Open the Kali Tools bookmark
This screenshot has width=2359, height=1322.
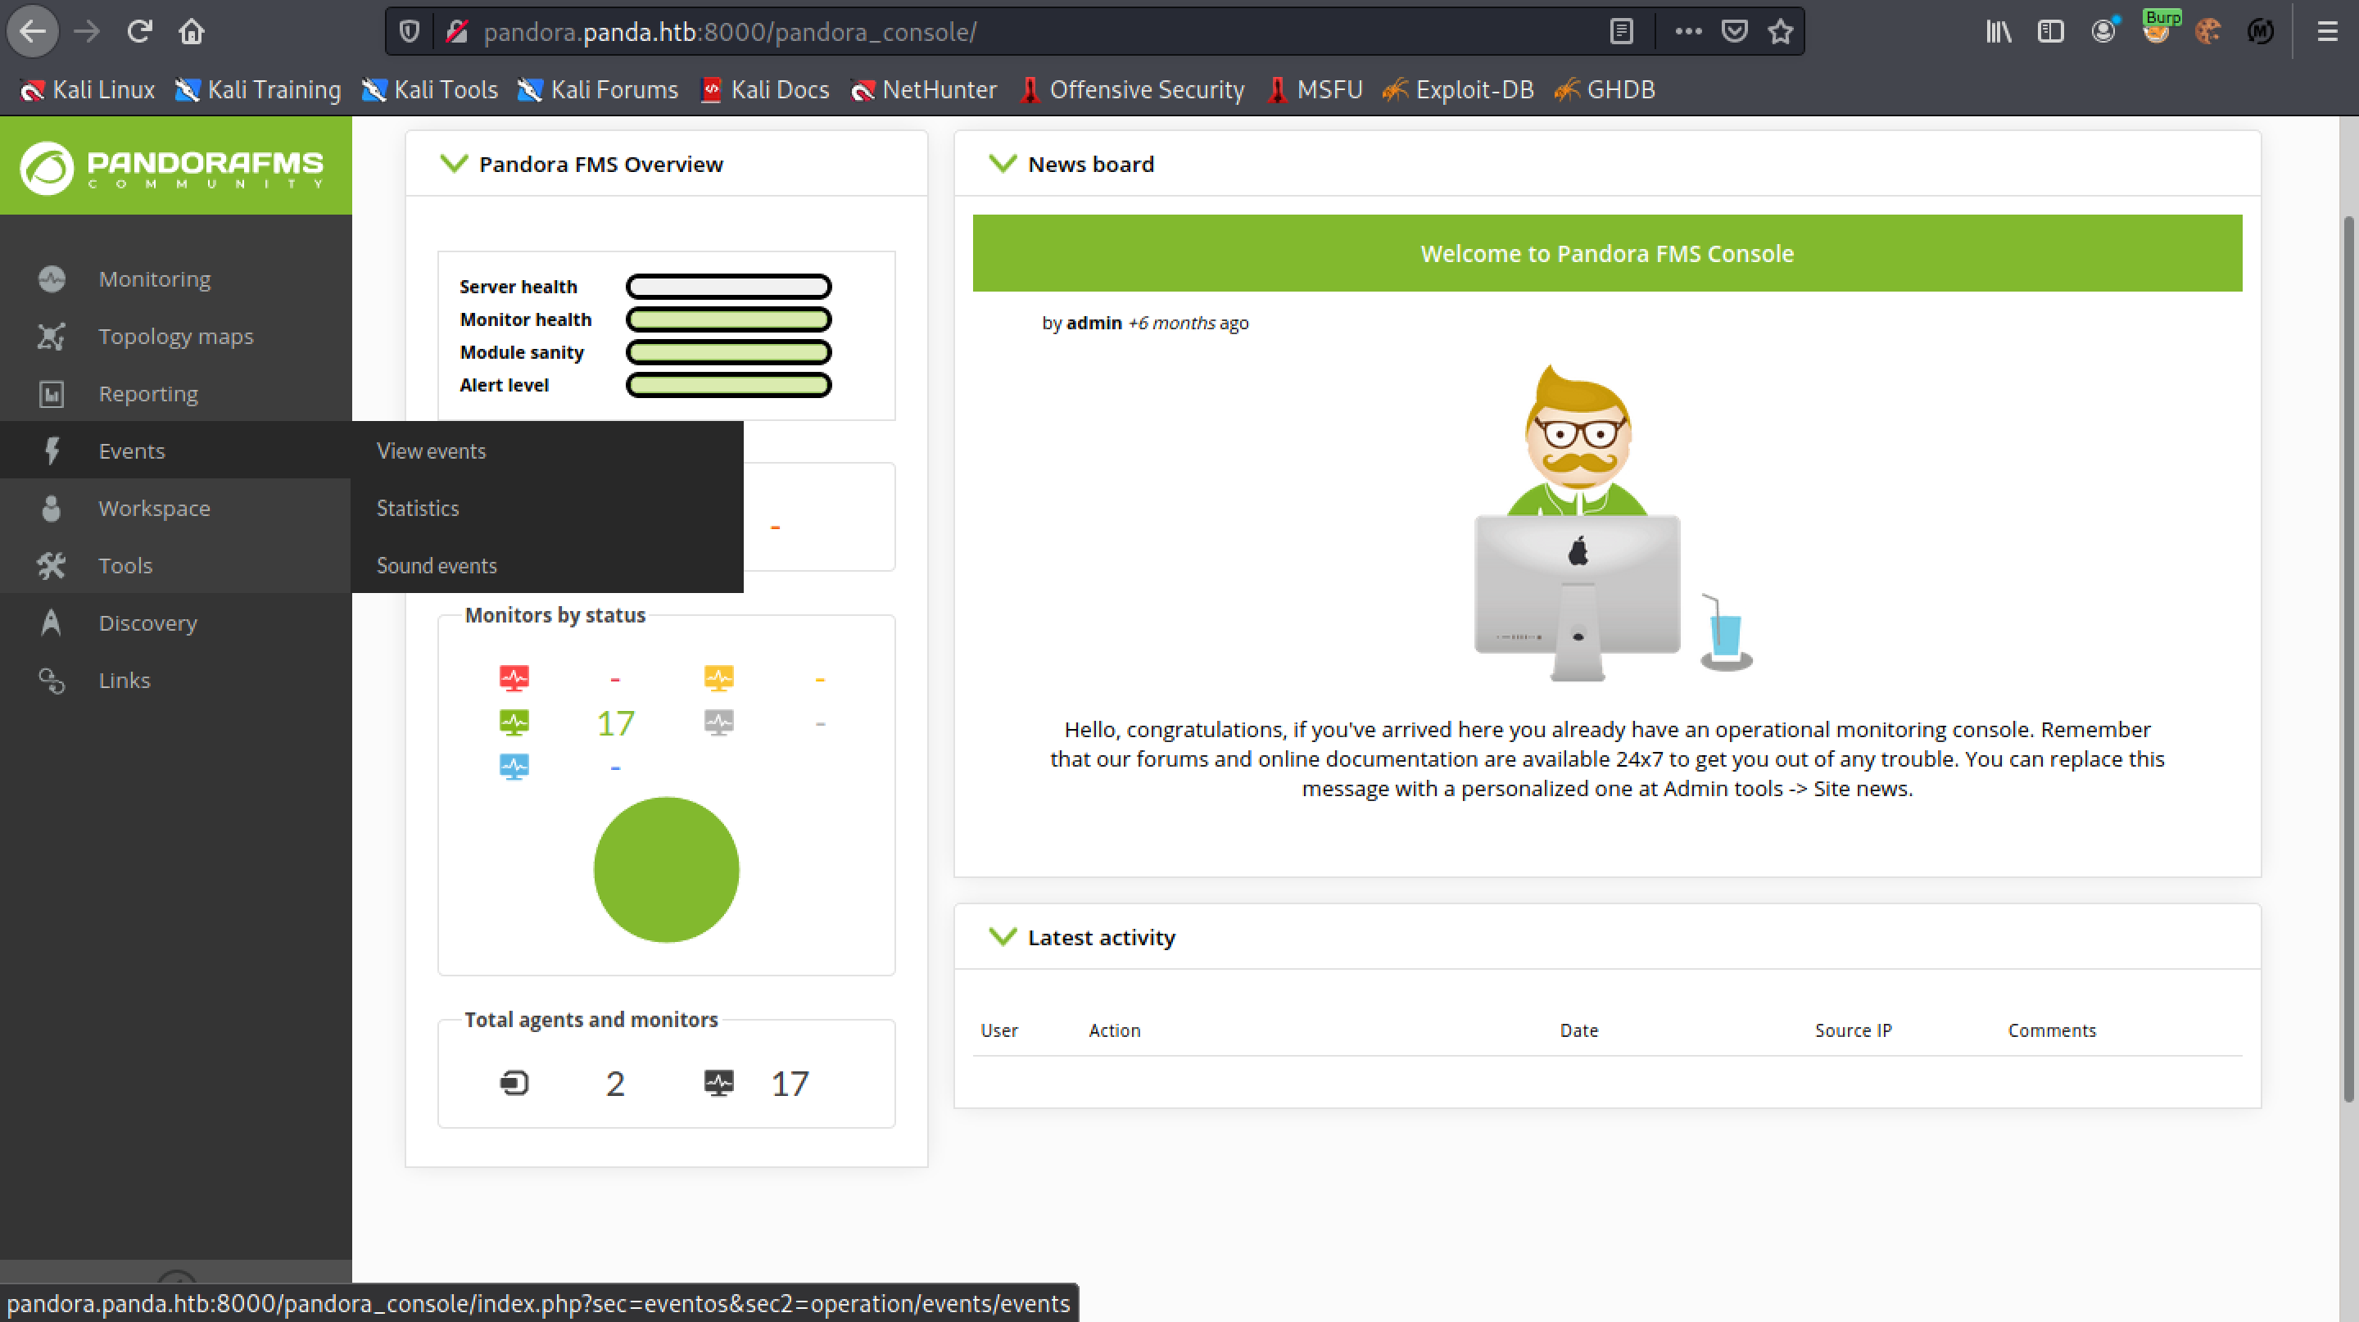(429, 90)
